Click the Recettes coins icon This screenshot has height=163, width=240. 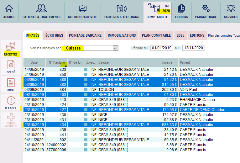coord(11,46)
